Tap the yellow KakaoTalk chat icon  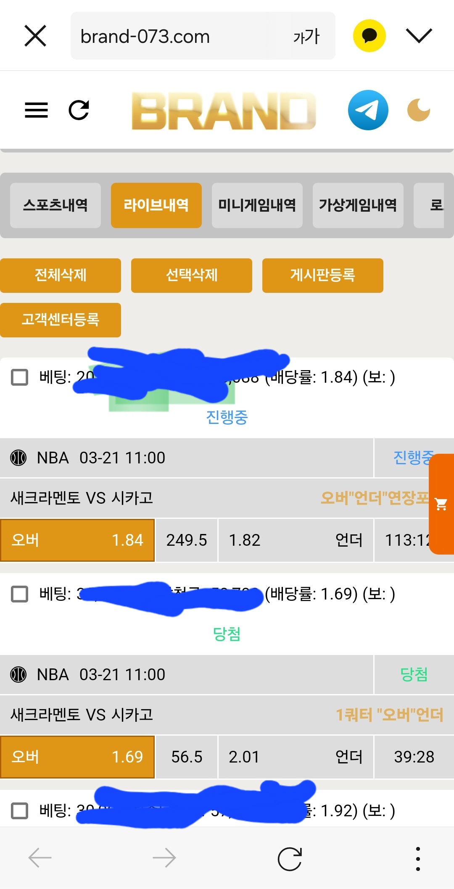(x=369, y=36)
